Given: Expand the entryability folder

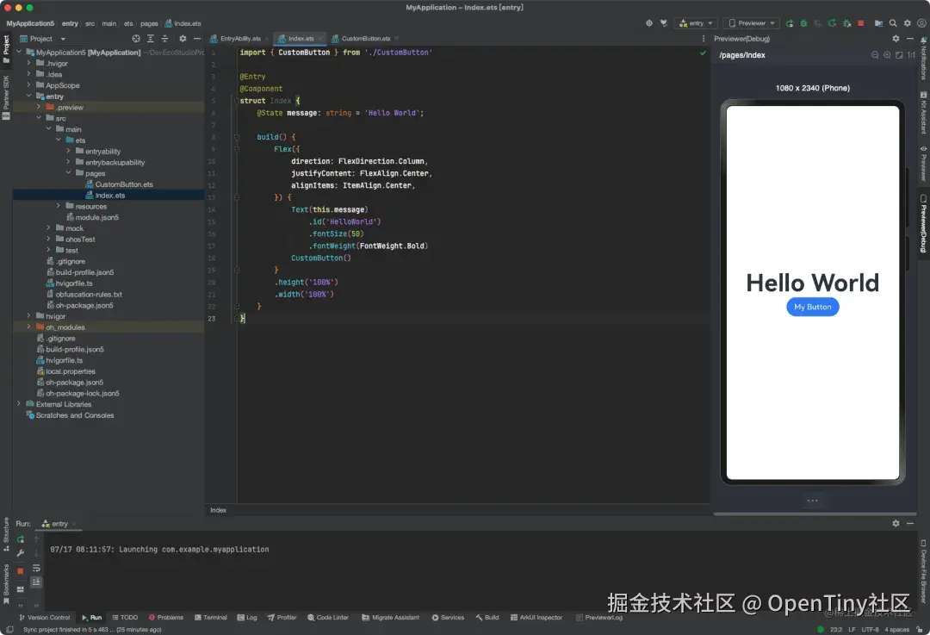Looking at the screenshot, I should (x=68, y=152).
